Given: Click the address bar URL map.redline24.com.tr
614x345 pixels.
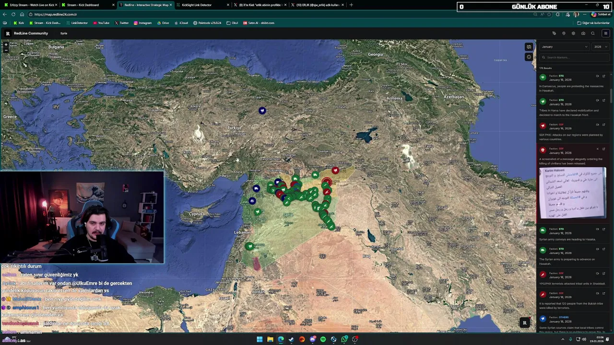Looking at the screenshot, I should point(56,14).
